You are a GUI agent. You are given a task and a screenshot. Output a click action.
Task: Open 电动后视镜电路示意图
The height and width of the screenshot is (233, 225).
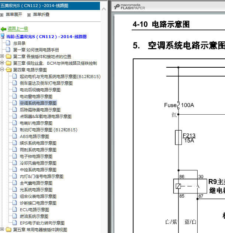point(40,90)
